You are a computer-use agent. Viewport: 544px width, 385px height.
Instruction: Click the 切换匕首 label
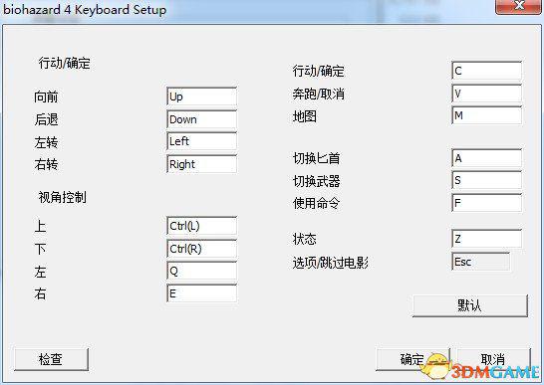tap(316, 158)
